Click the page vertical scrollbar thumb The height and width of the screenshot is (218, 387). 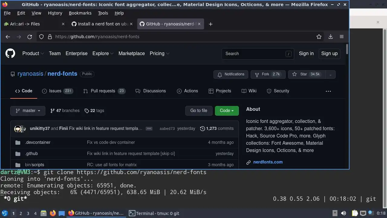347,49
